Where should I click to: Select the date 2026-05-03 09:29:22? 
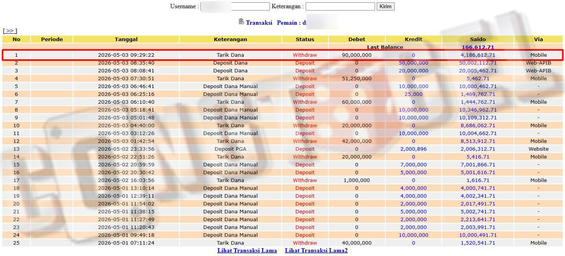click(126, 55)
